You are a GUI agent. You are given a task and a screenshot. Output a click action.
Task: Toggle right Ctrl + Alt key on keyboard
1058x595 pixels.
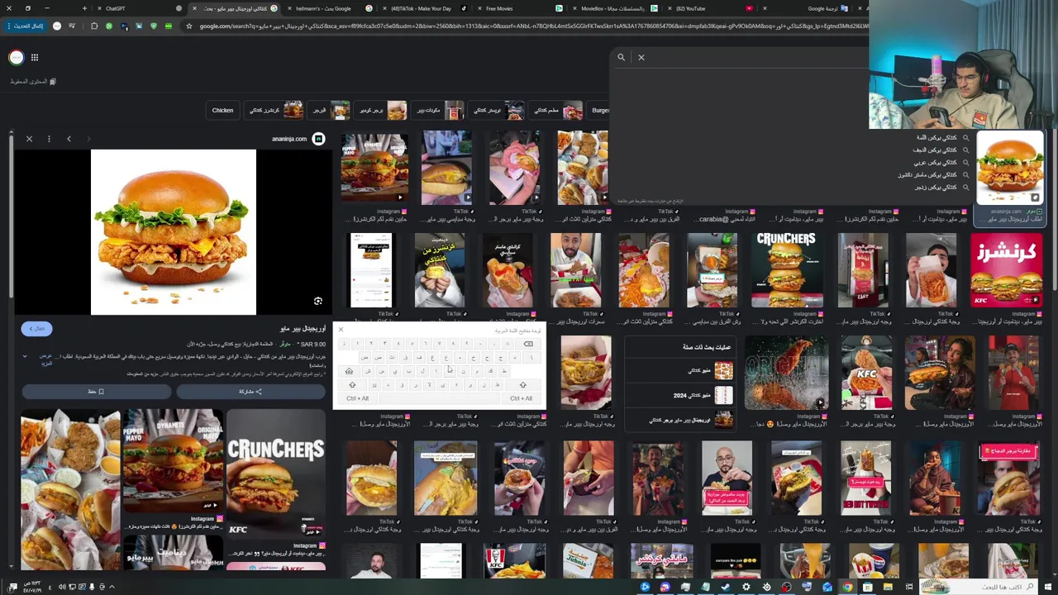click(x=521, y=398)
